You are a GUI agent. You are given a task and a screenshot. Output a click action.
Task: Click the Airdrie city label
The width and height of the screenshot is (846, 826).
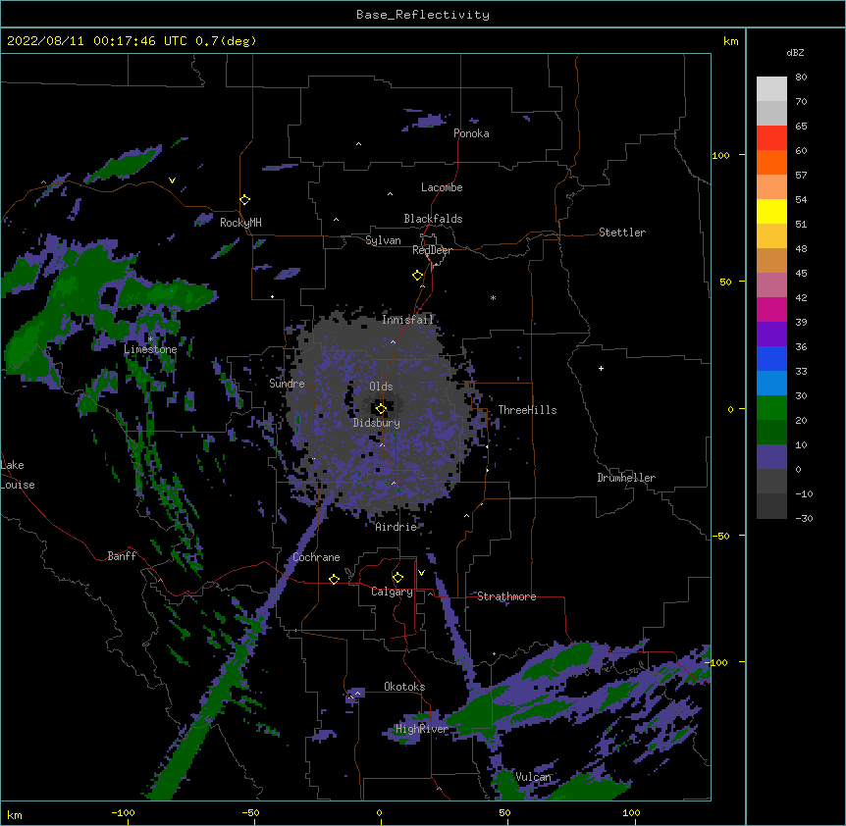pyautogui.click(x=397, y=527)
